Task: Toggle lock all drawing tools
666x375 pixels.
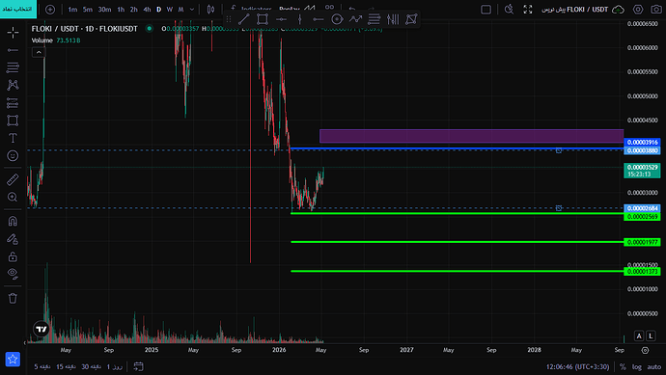Action: [13, 256]
